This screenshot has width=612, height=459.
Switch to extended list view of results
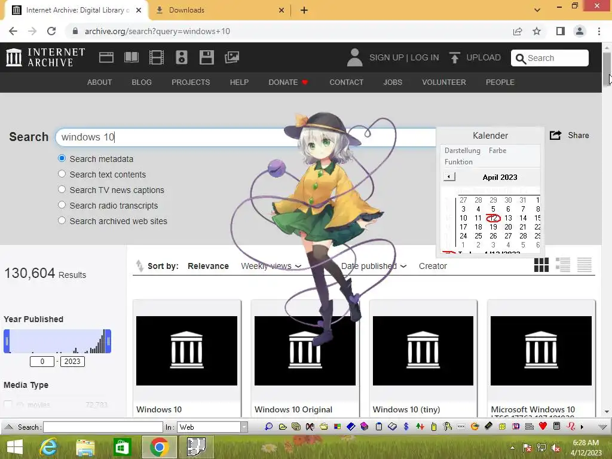[563, 265]
